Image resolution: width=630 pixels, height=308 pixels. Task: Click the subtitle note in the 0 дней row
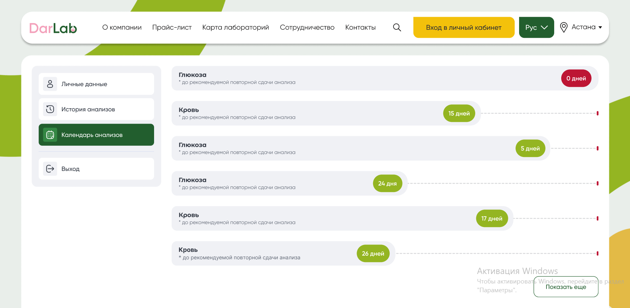[x=237, y=82]
